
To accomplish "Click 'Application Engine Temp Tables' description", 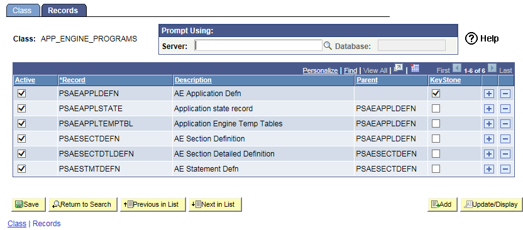I will coord(228,124).
